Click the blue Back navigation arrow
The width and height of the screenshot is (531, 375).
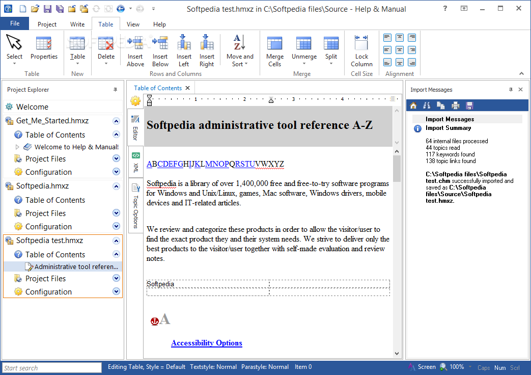120,9
